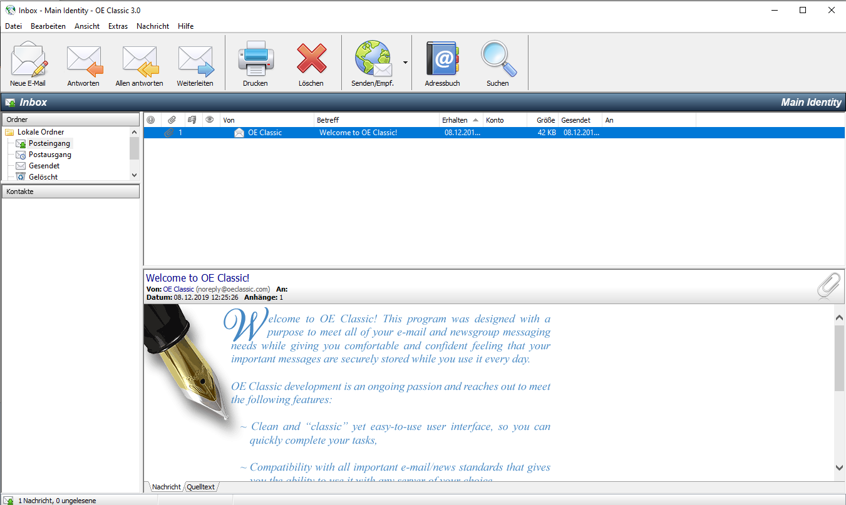The width and height of the screenshot is (846, 505).
Task: Sort messages by Betreff column
Action: click(376, 120)
